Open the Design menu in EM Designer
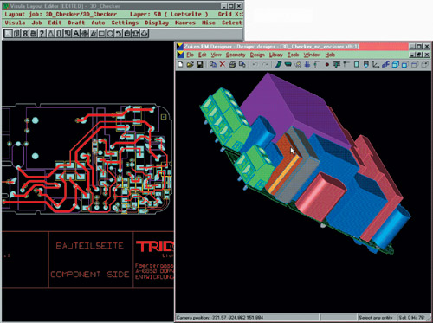 (x=257, y=55)
